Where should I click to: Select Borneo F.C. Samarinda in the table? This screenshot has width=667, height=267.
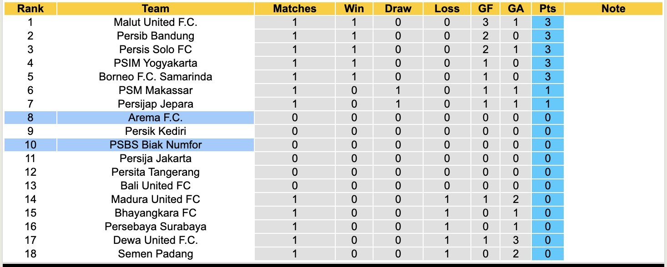pos(155,77)
